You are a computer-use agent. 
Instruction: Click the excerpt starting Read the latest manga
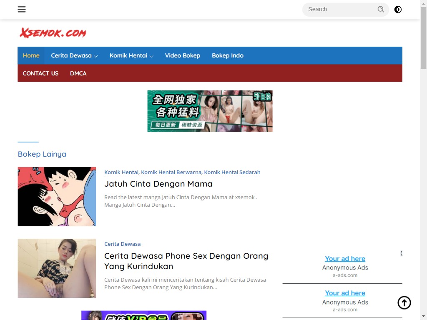(181, 201)
